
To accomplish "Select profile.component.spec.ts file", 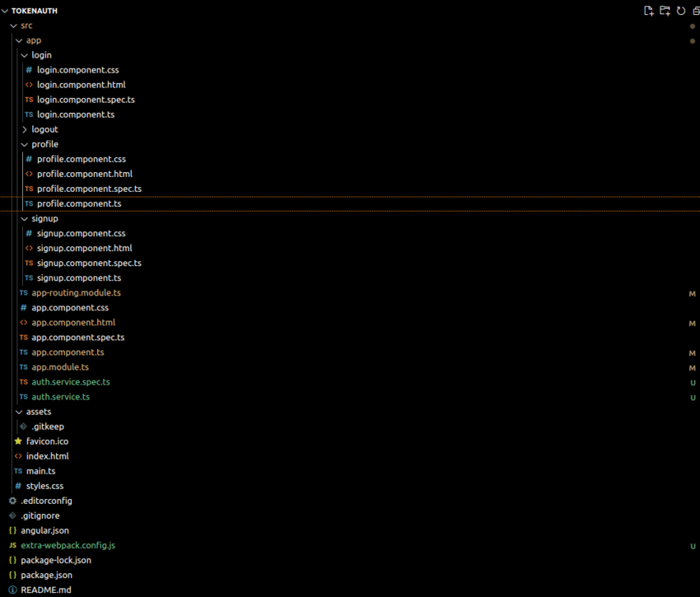I will 89,189.
